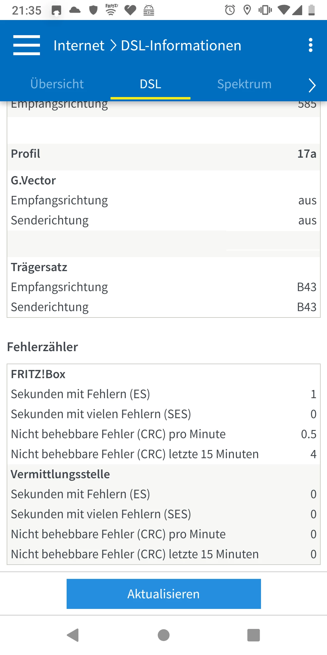The height and width of the screenshot is (655, 327).
Task: Tap the Android back button
Action: tap(73, 635)
